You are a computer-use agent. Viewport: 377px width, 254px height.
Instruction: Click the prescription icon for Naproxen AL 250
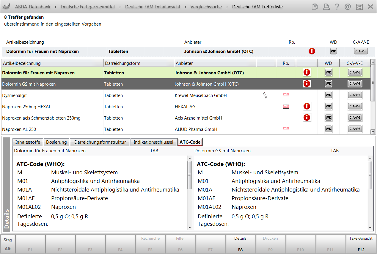[x=286, y=129]
